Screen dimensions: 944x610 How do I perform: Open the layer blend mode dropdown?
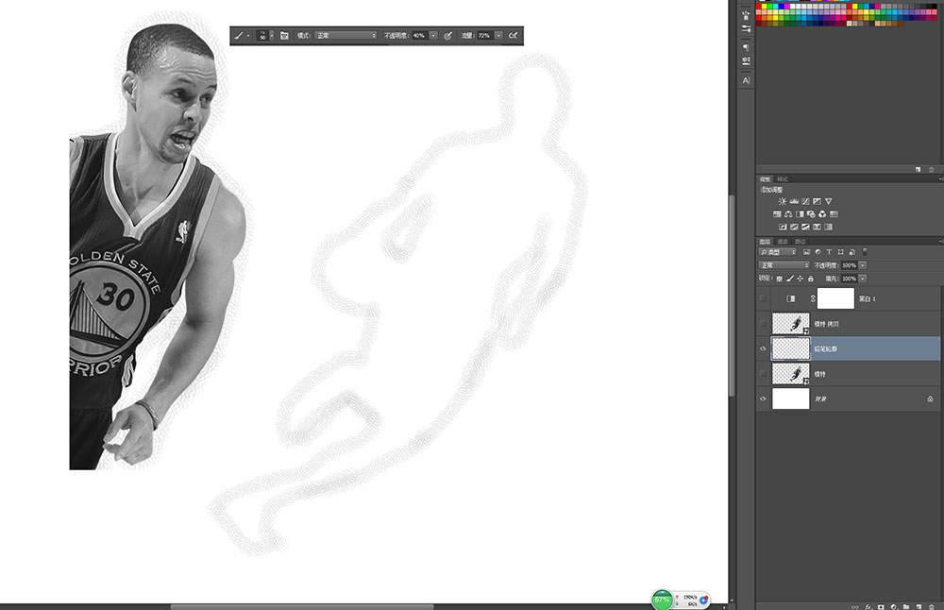784,265
